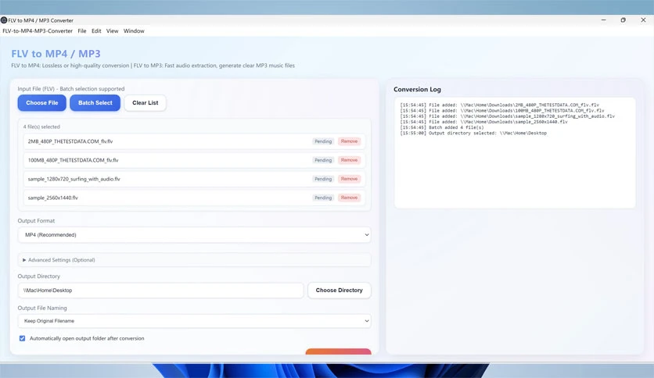Screen dimensions: 654x378
Task: Click the Conversion Log heading
Action: (x=417, y=90)
